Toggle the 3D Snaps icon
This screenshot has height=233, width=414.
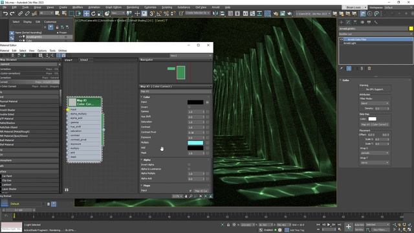[x=152, y=14]
